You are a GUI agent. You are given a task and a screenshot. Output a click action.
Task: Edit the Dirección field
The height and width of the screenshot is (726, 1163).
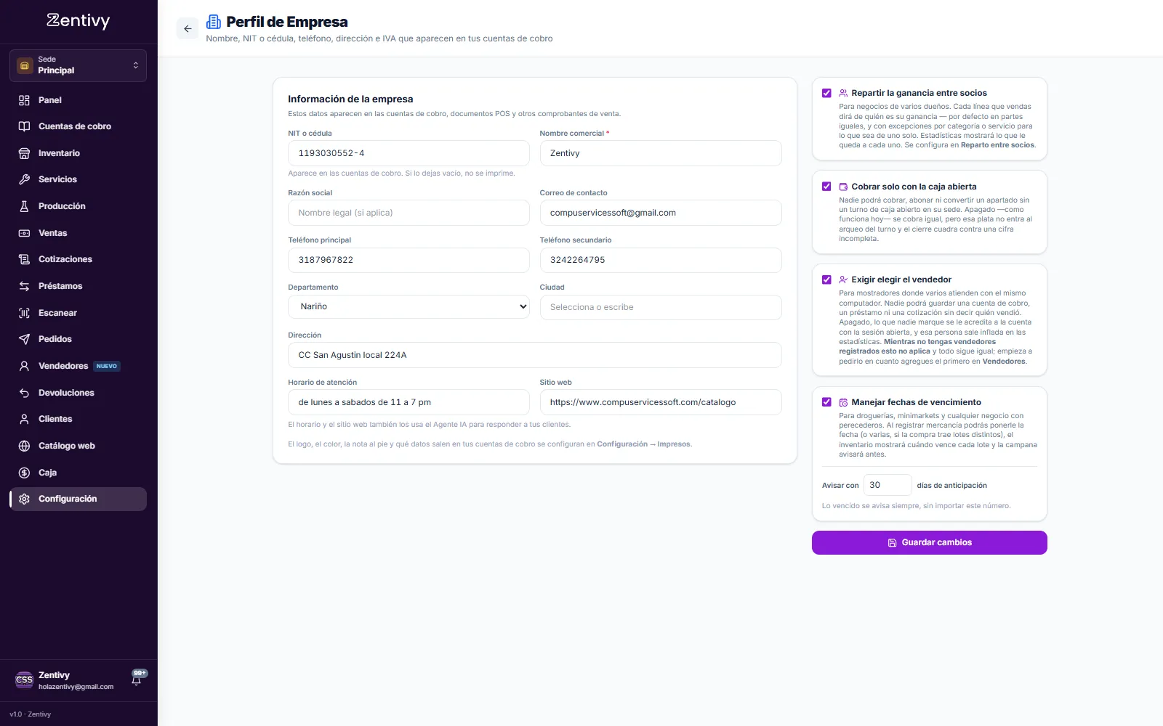point(535,355)
